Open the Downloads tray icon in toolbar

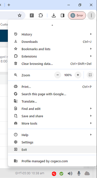coord(54,15)
